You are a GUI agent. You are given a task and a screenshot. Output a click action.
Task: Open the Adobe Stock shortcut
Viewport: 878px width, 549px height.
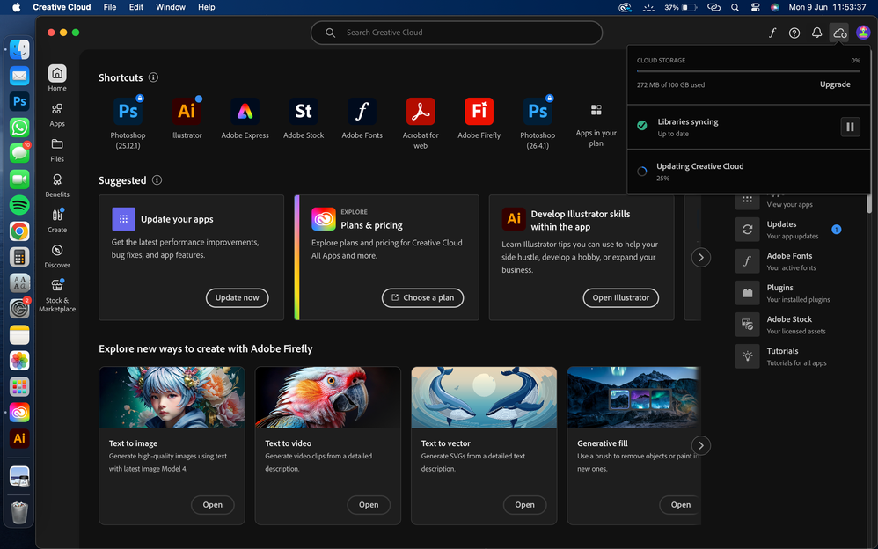click(304, 118)
